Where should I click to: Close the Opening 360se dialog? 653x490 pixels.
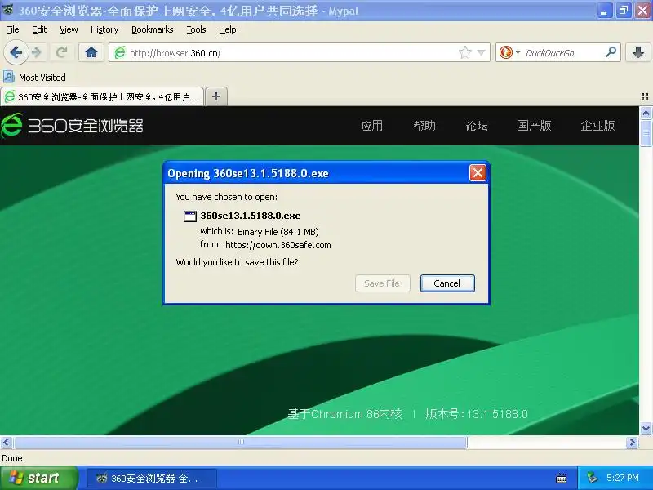[x=478, y=172]
